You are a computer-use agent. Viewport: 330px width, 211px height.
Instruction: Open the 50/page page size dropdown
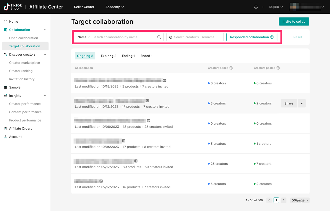click(x=300, y=200)
